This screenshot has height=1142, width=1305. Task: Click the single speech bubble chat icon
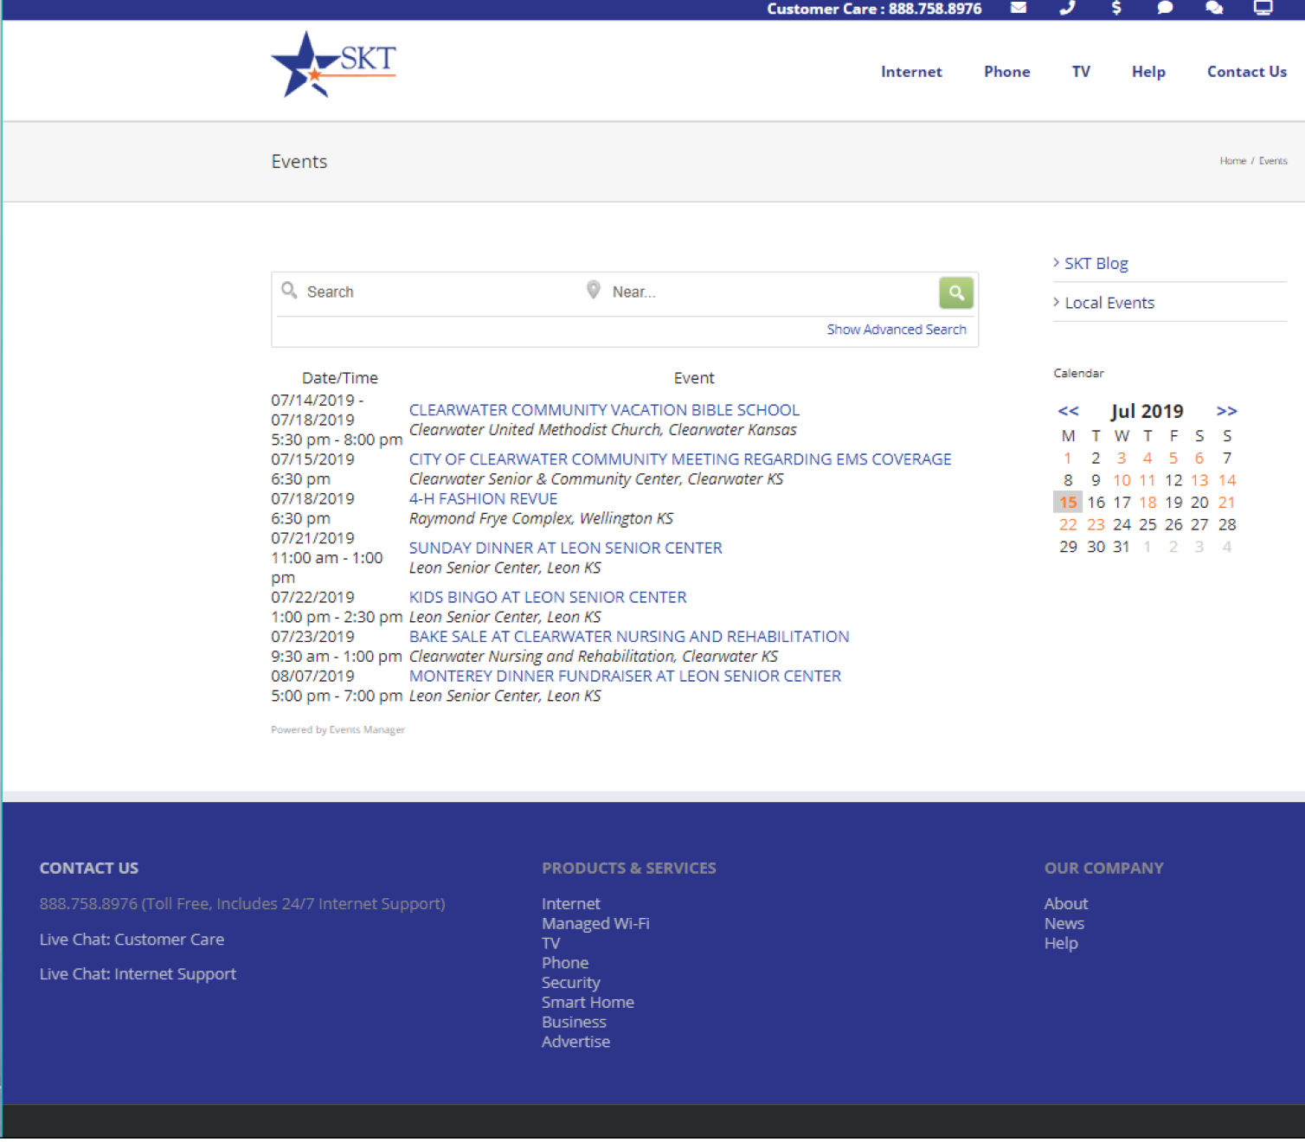(1165, 8)
